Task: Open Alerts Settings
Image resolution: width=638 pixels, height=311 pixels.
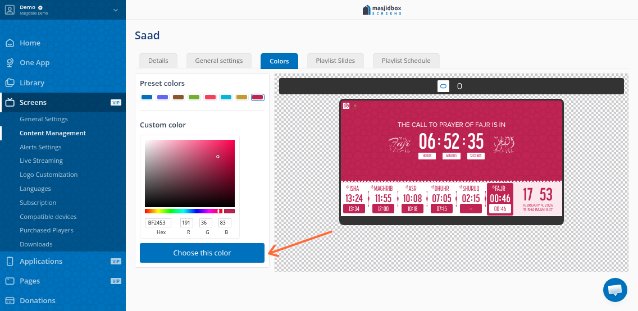Action: [x=40, y=147]
